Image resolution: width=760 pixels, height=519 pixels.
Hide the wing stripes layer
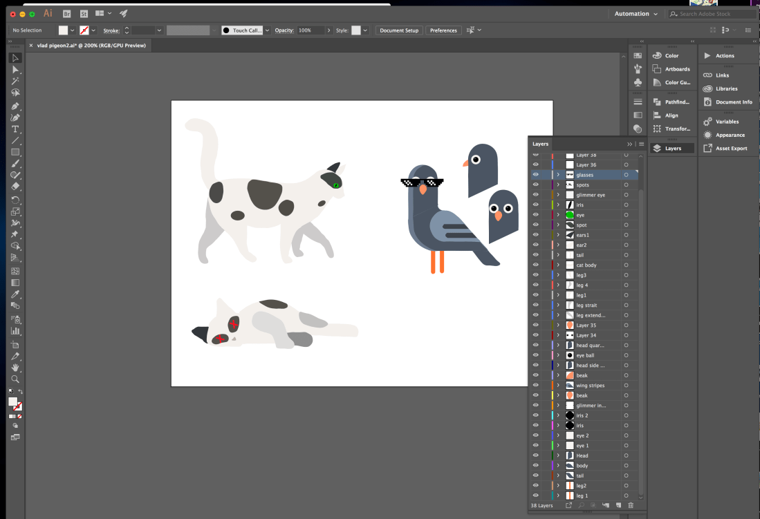pyautogui.click(x=535, y=386)
